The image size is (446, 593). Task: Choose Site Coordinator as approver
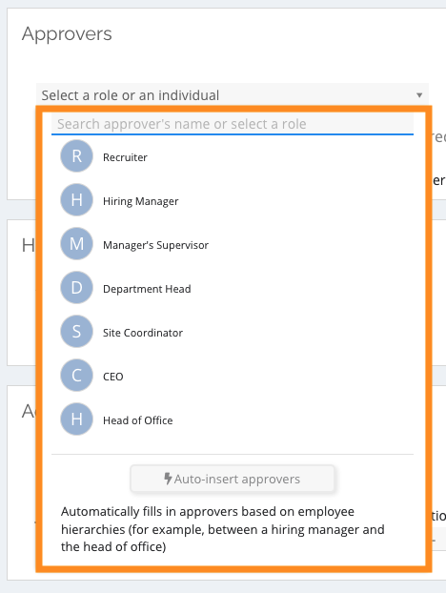(233, 332)
